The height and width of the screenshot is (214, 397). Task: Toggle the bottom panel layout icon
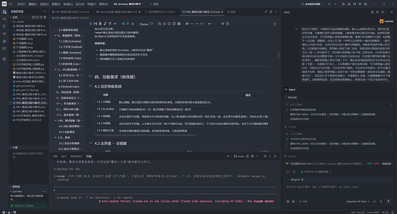coord(349,4)
